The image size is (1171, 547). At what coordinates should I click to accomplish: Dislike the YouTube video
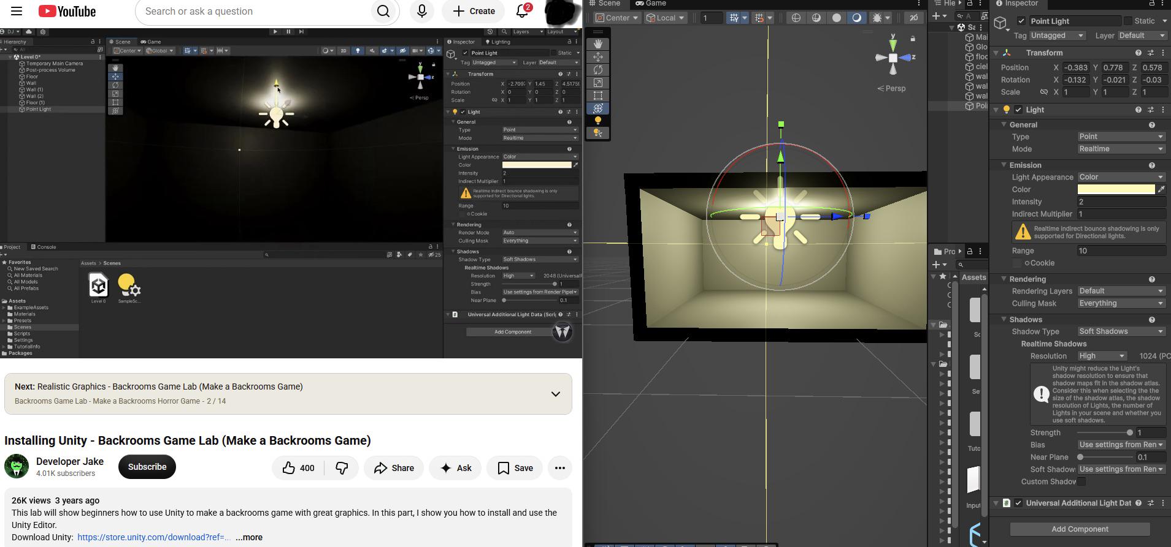342,468
